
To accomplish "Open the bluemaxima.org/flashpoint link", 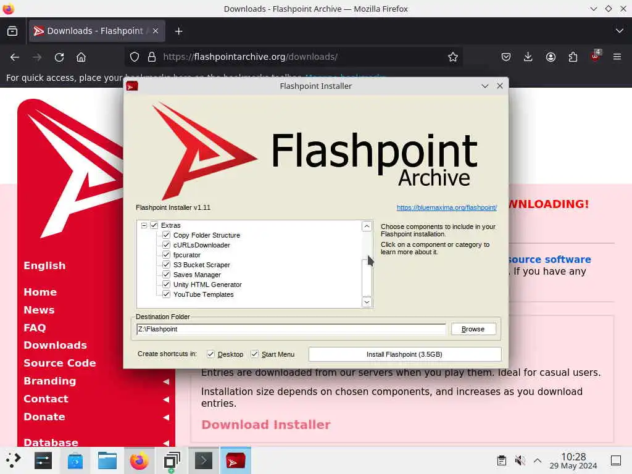I will tap(447, 207).
